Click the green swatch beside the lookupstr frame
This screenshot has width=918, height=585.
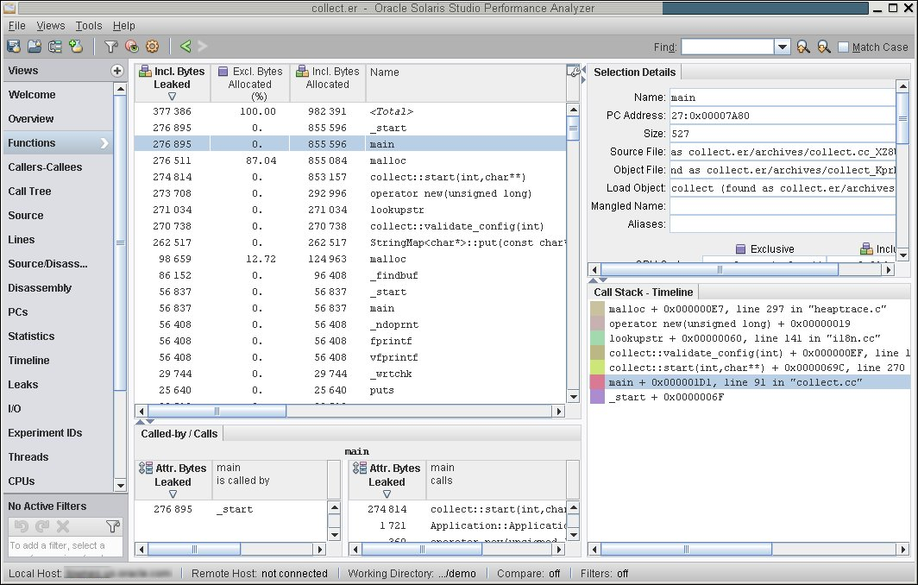click(x=597, y=338)
